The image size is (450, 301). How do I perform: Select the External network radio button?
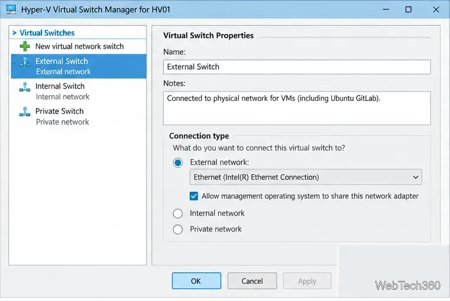point(177,163)
